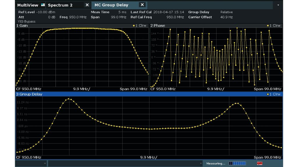Click the MultiView grid icon
This screenshot has height=167, width=298.
point(43,5)
